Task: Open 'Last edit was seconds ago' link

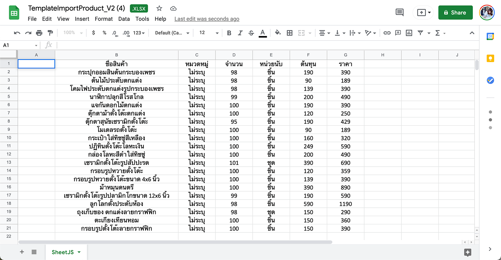Action: click(207, 19)
